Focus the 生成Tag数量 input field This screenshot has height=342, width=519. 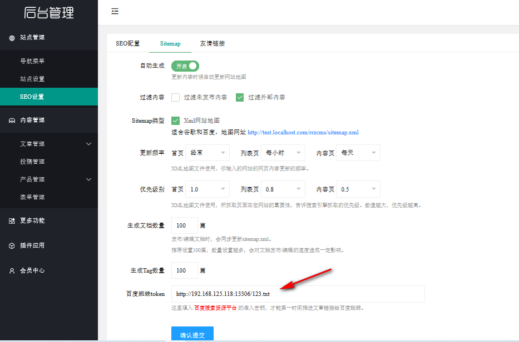pyautogui.click(x=184, y=270)
